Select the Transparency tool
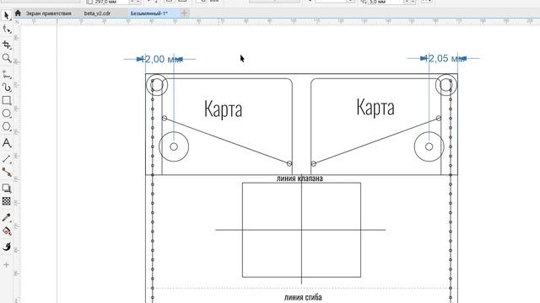 click(6, 201)
